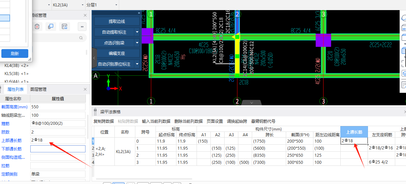406x184 pixels.
Task: Click the purple column at axis 3
Action: tap(323, 40)
